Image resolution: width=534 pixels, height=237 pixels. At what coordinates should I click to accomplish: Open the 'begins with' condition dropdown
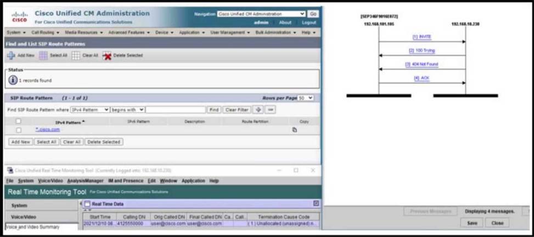[128, 110]
